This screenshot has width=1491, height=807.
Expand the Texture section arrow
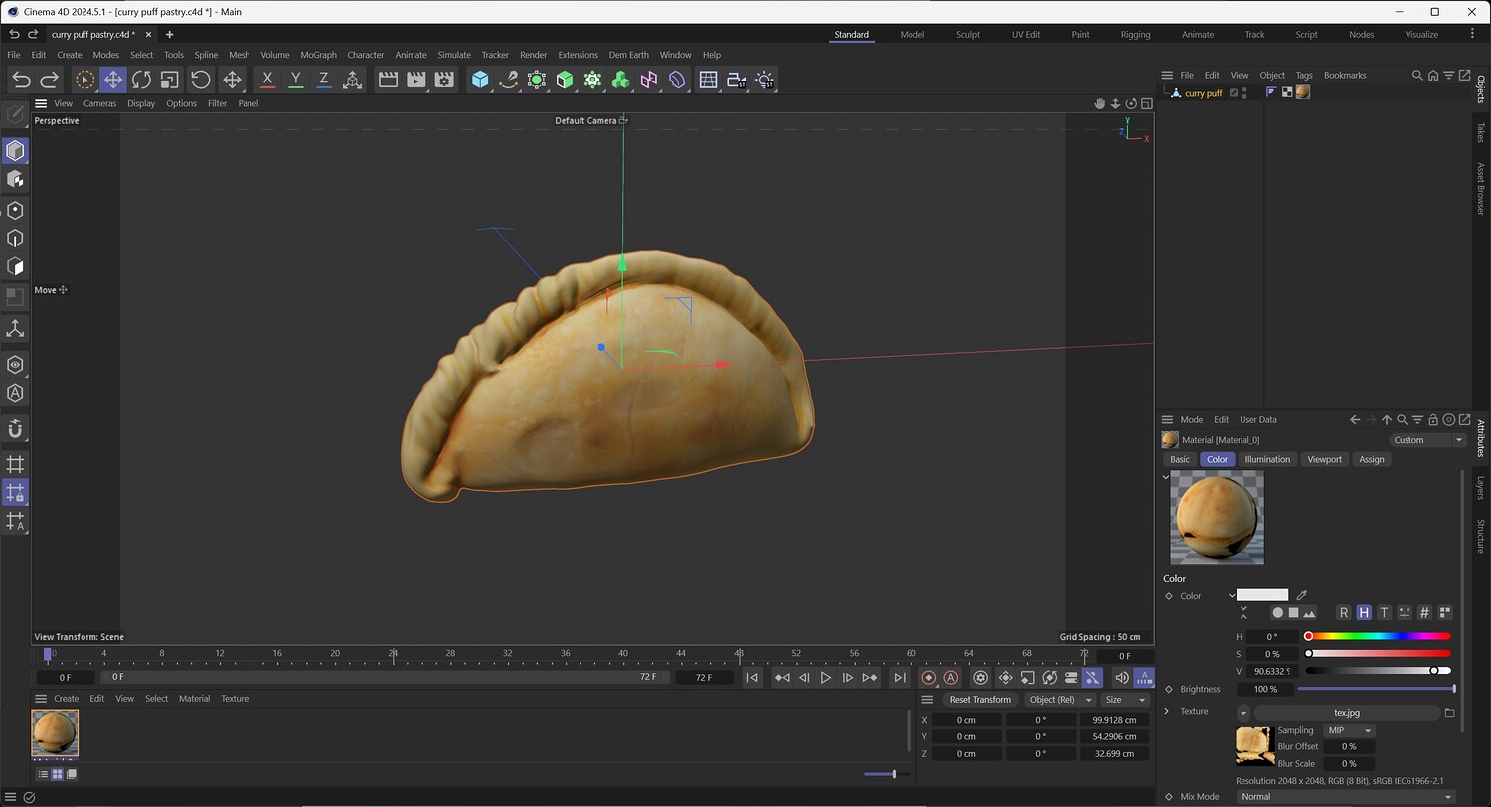[1168, 711]
